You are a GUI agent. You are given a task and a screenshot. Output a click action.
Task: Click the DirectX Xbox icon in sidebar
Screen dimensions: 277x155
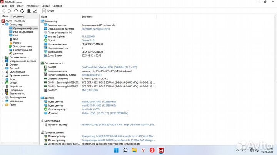7,82
